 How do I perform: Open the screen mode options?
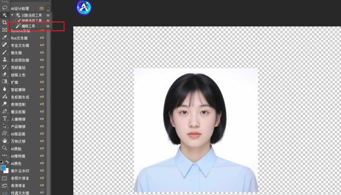click(5, 186)
